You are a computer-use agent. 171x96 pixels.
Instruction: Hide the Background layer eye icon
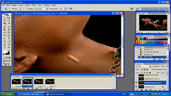click(x=136, y=87)
